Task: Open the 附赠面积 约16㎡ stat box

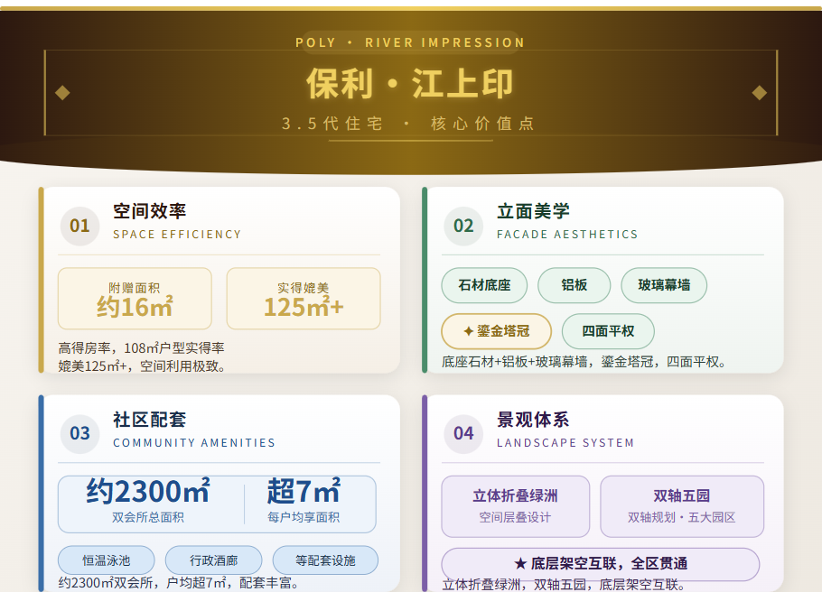Action: [135, 299]
